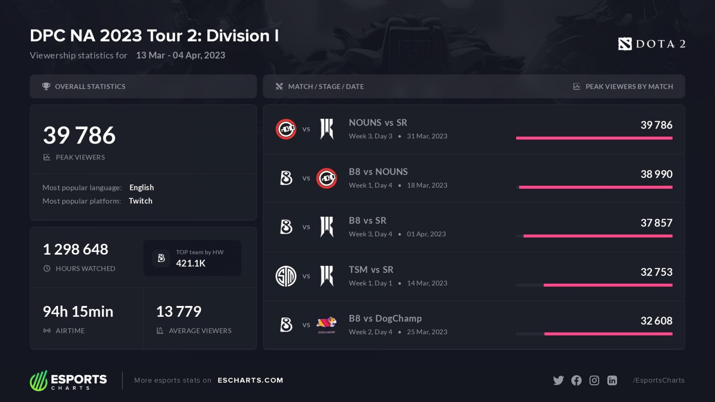Click the Instagram icon

pos(594,380)
